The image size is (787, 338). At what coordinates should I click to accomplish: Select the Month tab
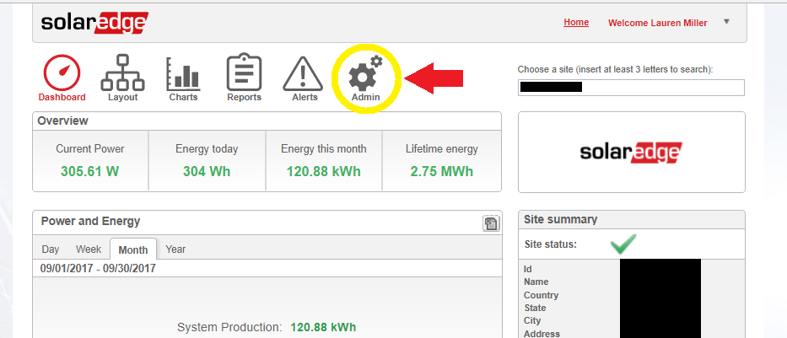point(133,250)
